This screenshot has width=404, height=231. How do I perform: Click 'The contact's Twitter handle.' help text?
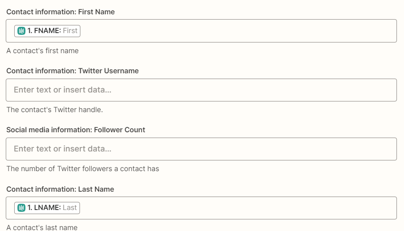click(54, 110)
